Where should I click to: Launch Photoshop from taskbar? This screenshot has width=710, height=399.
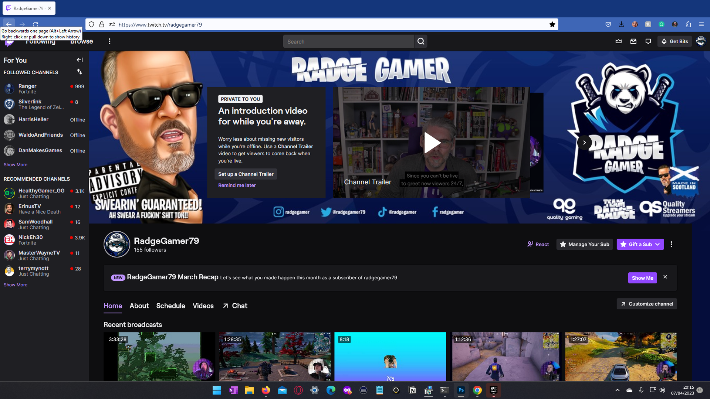click(461, 390)
